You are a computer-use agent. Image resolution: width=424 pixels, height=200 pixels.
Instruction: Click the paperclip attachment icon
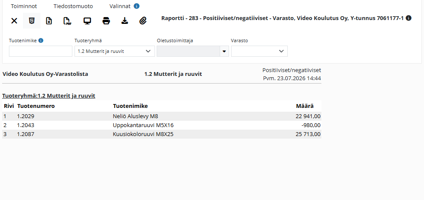tap(143, 21)
